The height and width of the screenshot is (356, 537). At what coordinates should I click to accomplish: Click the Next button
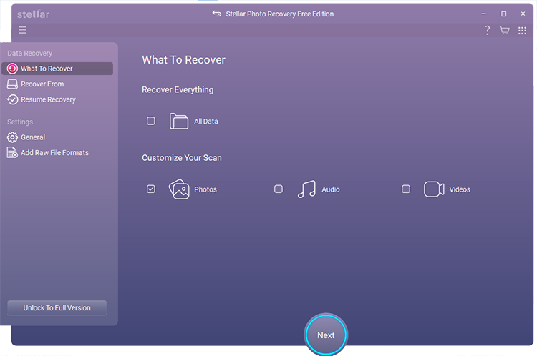[x=326, y=335]
